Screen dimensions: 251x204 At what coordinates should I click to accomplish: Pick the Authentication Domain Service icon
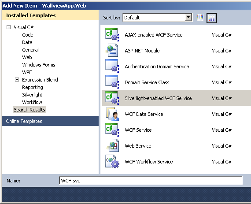coord(112,66)
